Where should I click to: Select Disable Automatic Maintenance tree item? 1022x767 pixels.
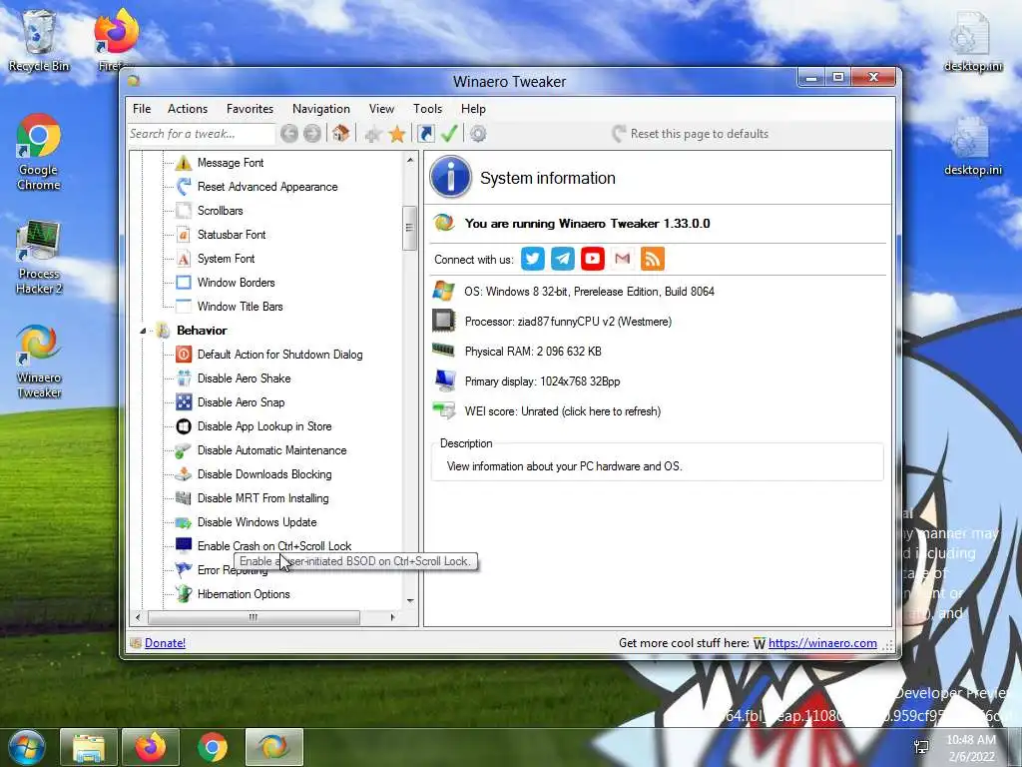coord(271,450)
